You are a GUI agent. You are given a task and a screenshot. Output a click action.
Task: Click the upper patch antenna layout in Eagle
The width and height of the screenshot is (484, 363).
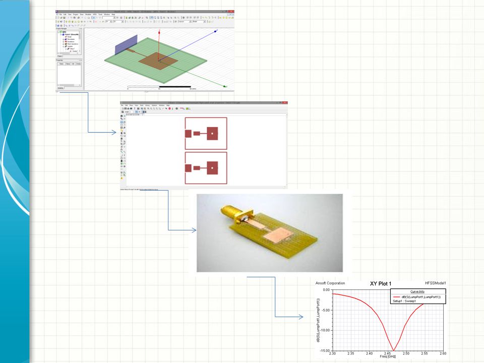coord(206,133)
